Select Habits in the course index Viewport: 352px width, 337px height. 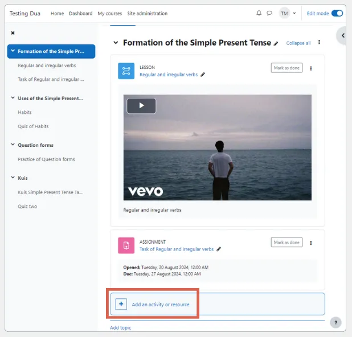point(24,112)
